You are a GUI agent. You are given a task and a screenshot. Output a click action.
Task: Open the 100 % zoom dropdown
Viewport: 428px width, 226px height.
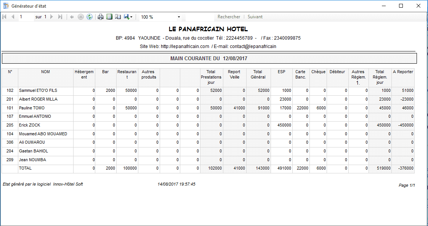point(160,17)
